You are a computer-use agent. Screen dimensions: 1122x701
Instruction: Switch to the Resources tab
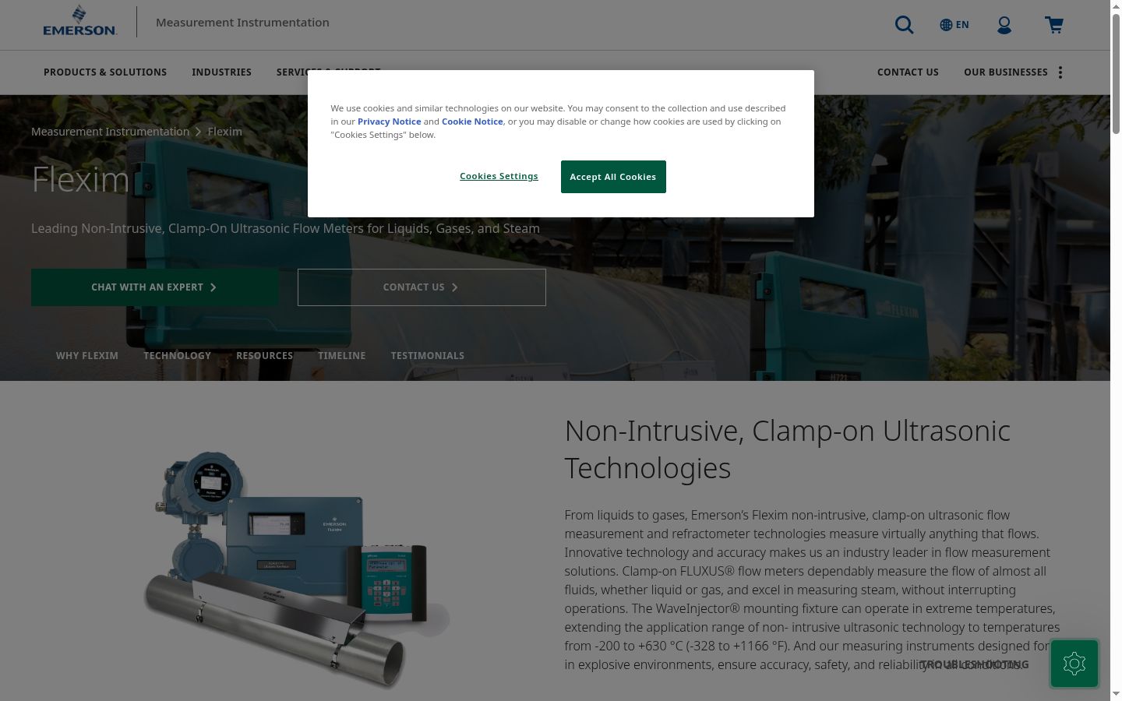click(x=265, y=356)
